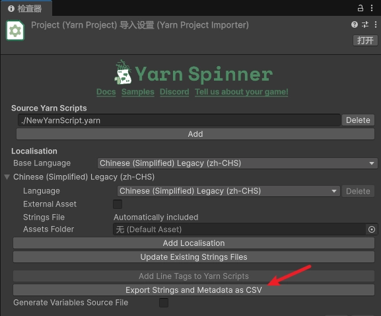Lock the Inspector panel with padlock icon

(361, 8)
